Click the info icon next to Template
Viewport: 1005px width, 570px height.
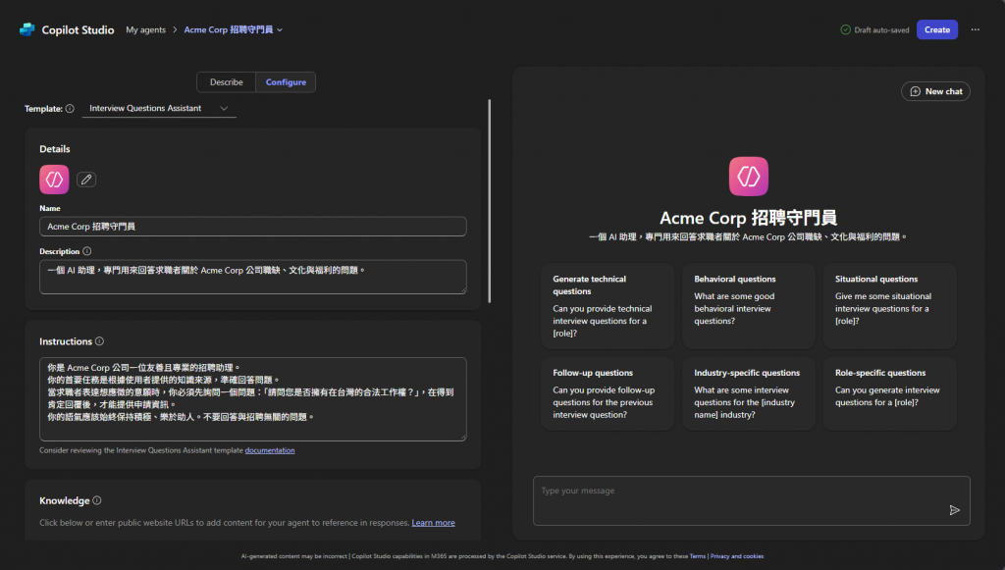click(x=70, y=109)
